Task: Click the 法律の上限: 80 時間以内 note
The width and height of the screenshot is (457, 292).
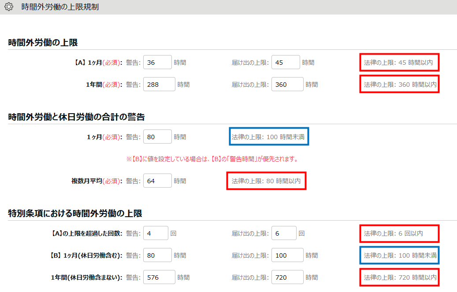Action: click(x=266, y=181)
